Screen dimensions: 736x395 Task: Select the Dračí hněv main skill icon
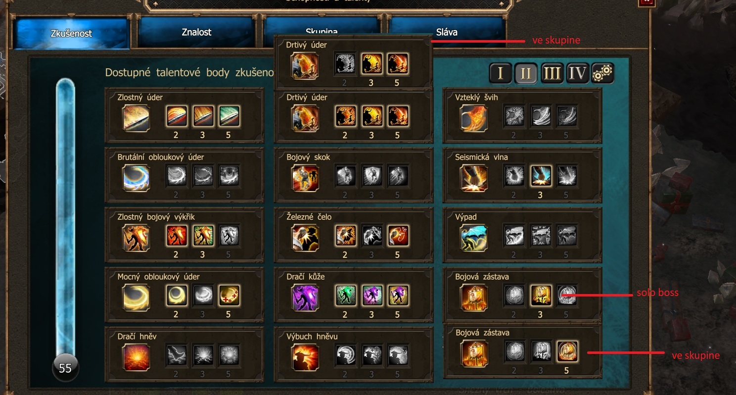pyautogui.click(x=136, y=357)
